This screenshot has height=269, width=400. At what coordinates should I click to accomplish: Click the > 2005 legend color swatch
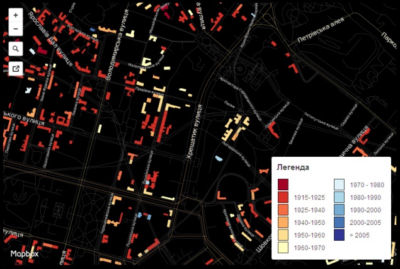340,235
